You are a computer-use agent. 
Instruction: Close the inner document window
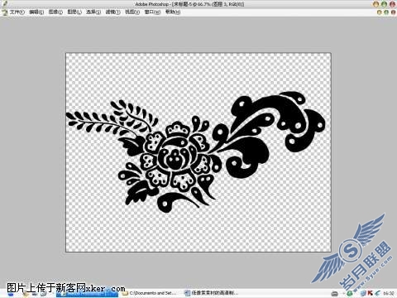(393, 12)
